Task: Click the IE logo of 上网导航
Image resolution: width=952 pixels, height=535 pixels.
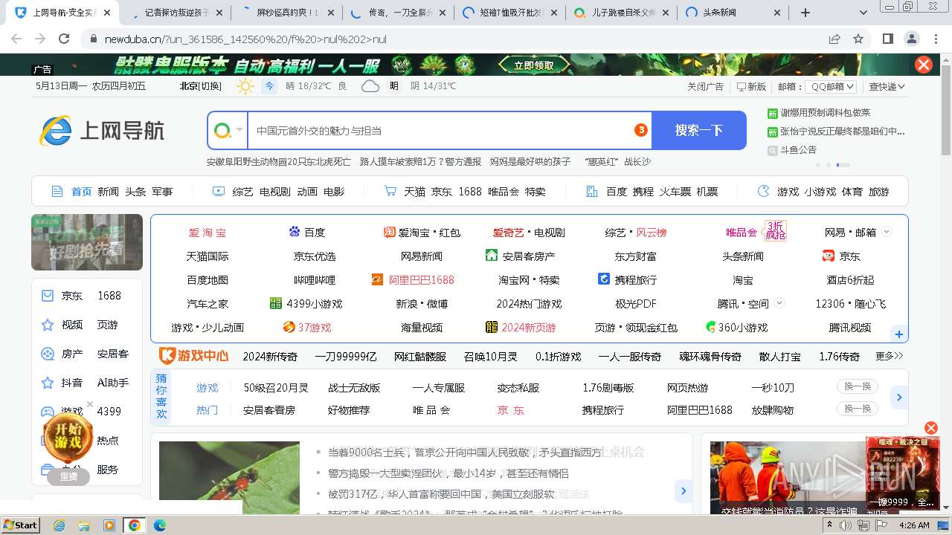Action: 56,131
